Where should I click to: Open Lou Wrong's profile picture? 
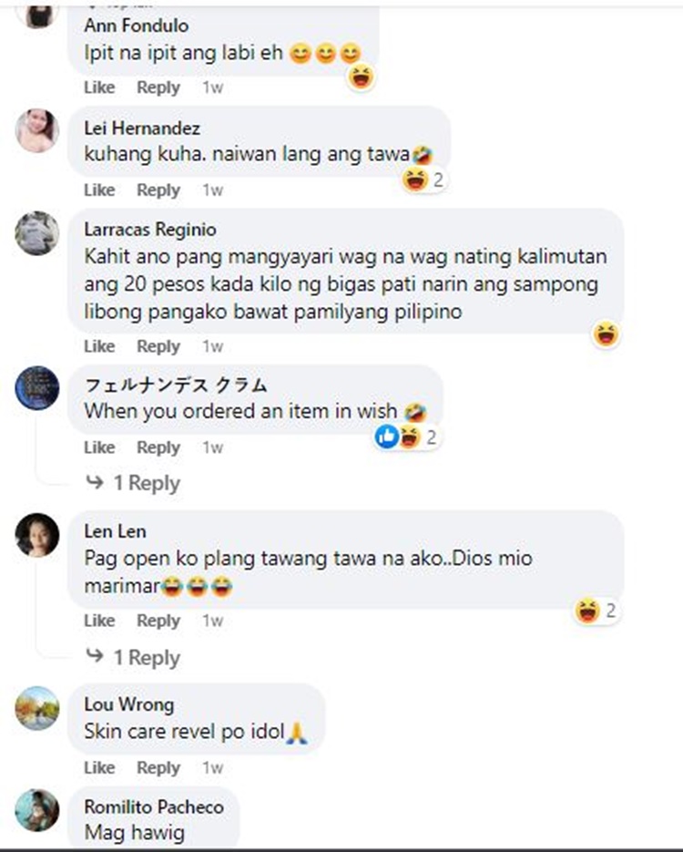[37, 708]
